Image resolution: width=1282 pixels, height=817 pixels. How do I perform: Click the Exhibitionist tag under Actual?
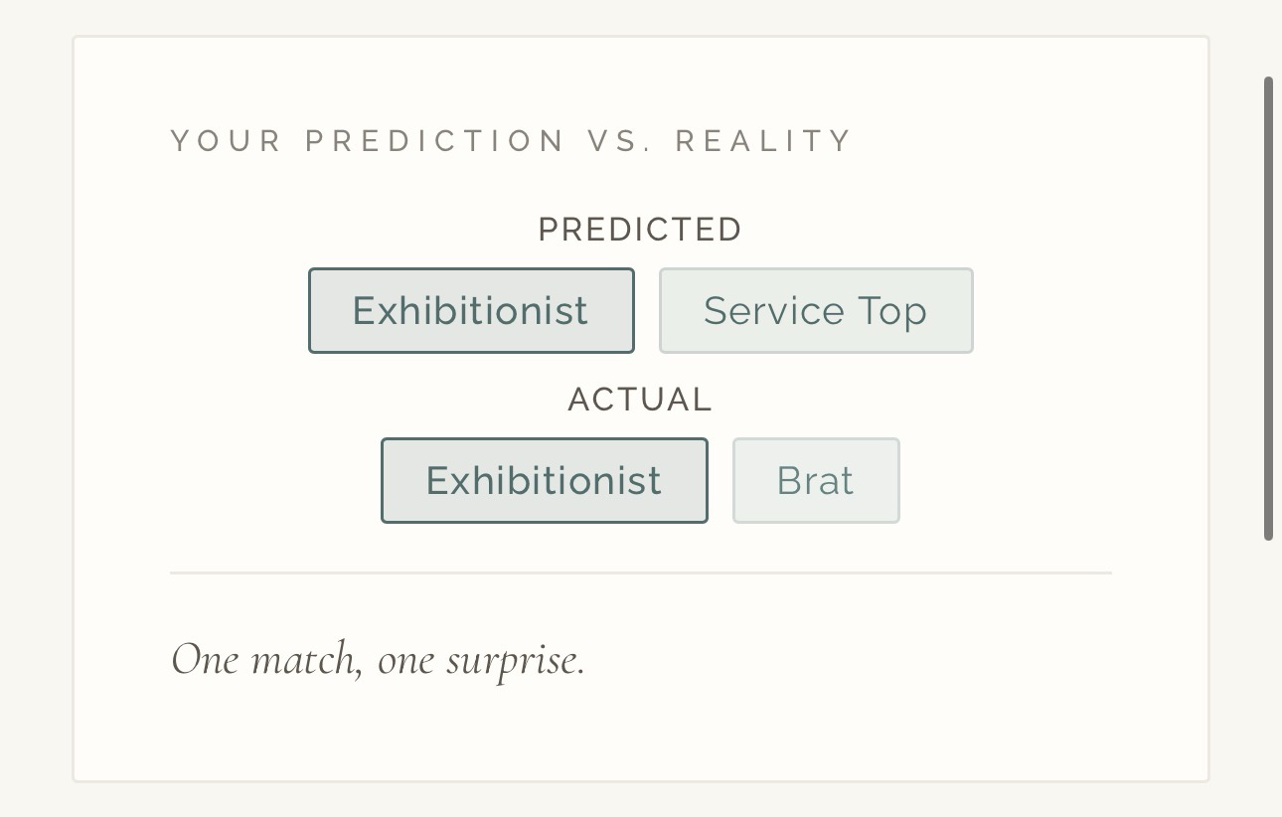pyautogui.click(x=544, y=481)
